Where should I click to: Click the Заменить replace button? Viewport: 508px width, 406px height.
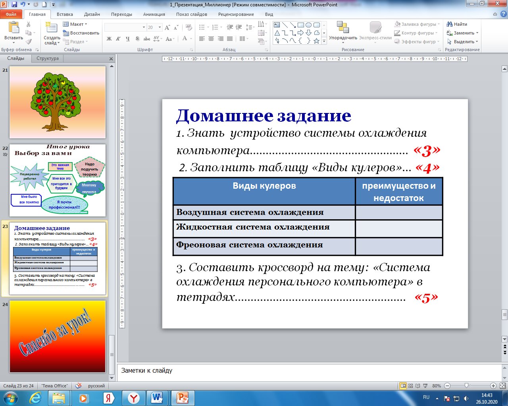point(463,33)
